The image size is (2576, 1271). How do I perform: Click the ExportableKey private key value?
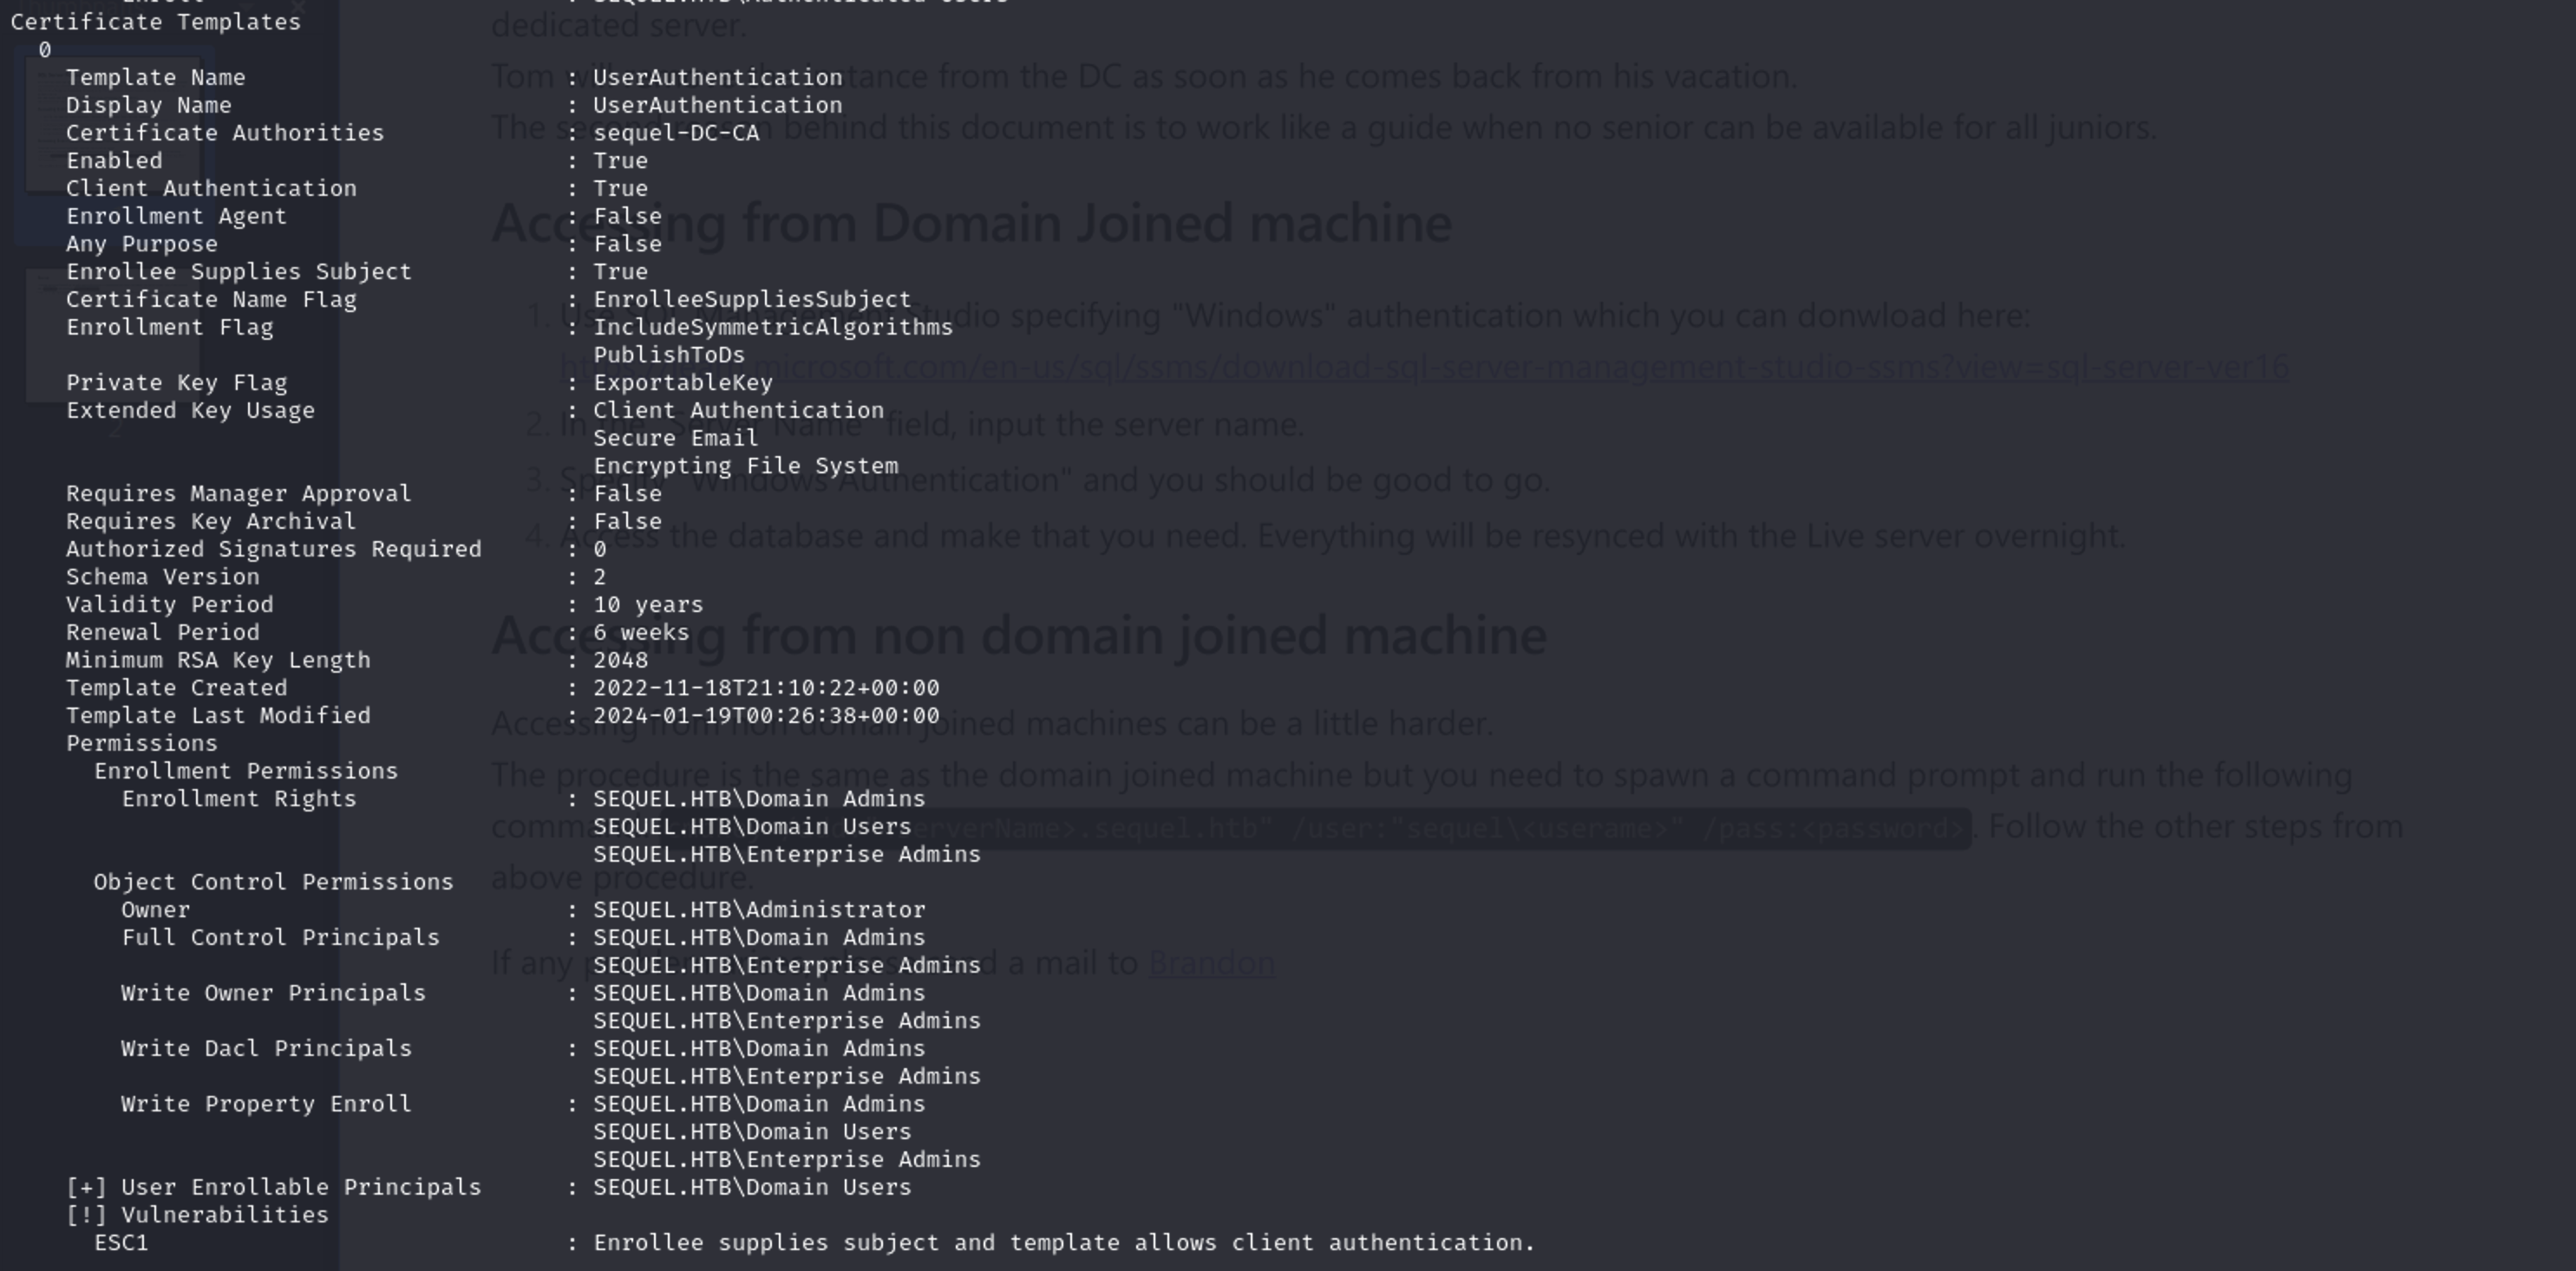pyautogui.click(x=683, y=381)
